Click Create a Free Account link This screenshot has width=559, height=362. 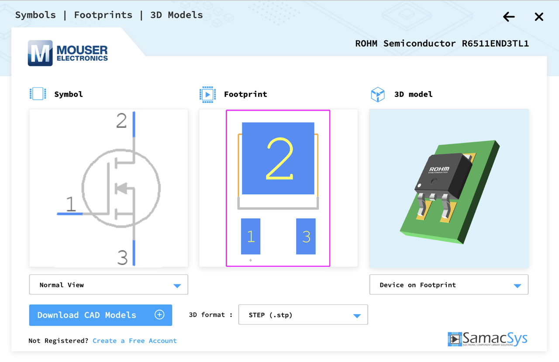(135, 341)
